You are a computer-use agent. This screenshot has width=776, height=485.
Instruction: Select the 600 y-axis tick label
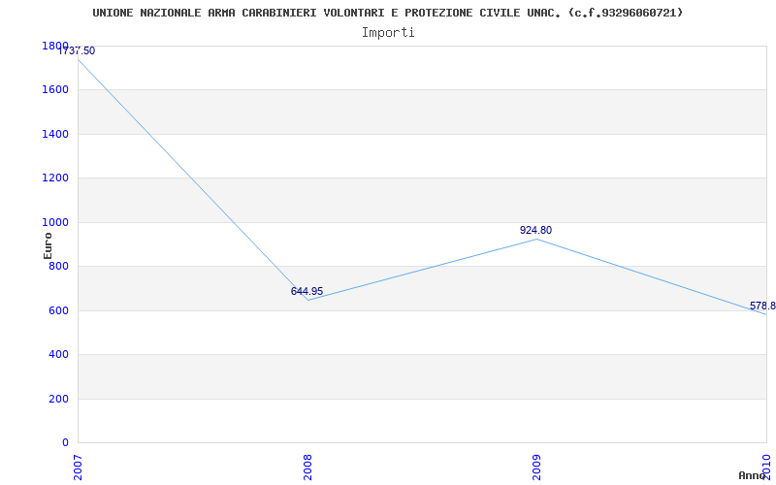(58, 310)
